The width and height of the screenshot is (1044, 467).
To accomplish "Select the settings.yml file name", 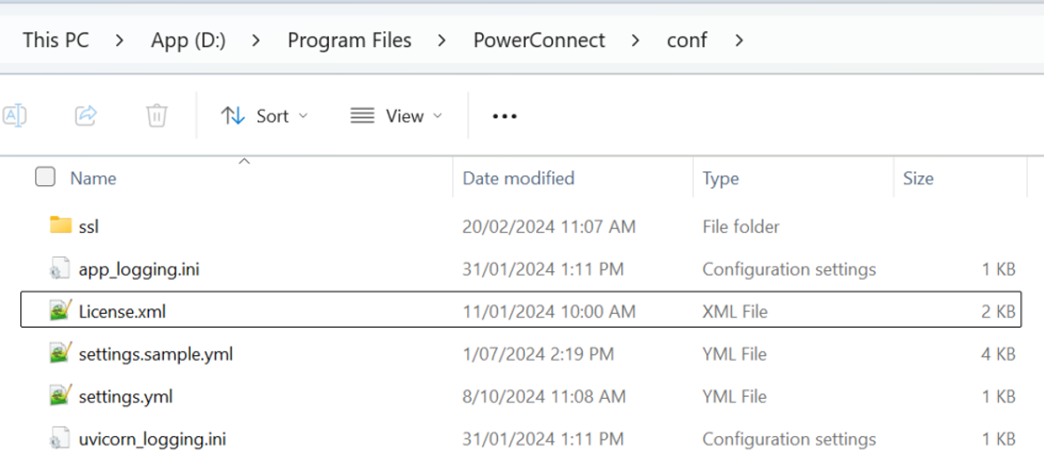I will tap(126, 396).
